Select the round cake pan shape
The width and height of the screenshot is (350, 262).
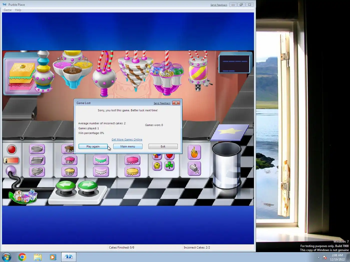[37, 149]
